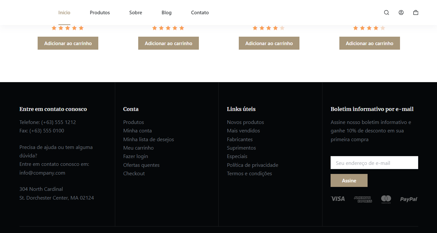This screenshot has width=437, height=233.
Task: Click the Mastercard logo
Action: (x=386, y=199)
